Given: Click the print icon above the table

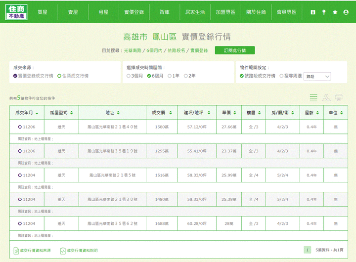Looking at the screenshot, I should coord(339,97).
